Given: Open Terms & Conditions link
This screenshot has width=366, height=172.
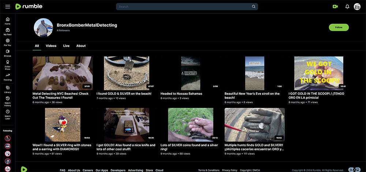Looking at the screenshot, I should tap(209, 171).
